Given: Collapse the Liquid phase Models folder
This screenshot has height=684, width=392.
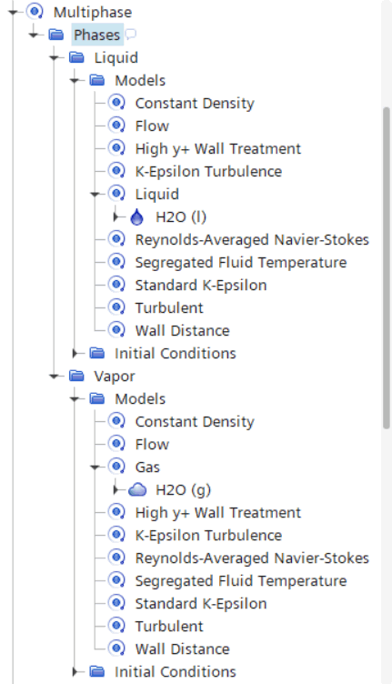Looking at the screenshot, I should coord(75,80).
